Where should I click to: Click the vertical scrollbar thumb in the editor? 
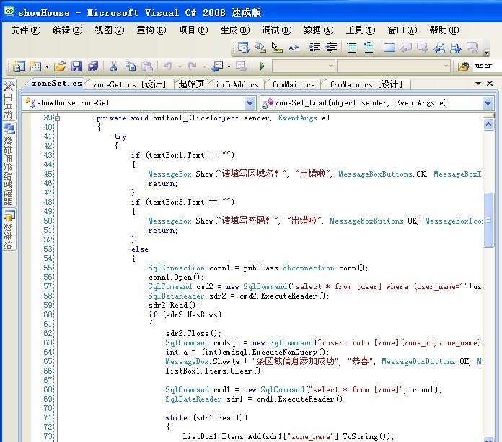tap(488, 220)
